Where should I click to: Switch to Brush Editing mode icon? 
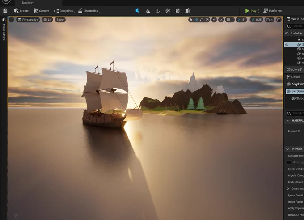coord(187,11)
